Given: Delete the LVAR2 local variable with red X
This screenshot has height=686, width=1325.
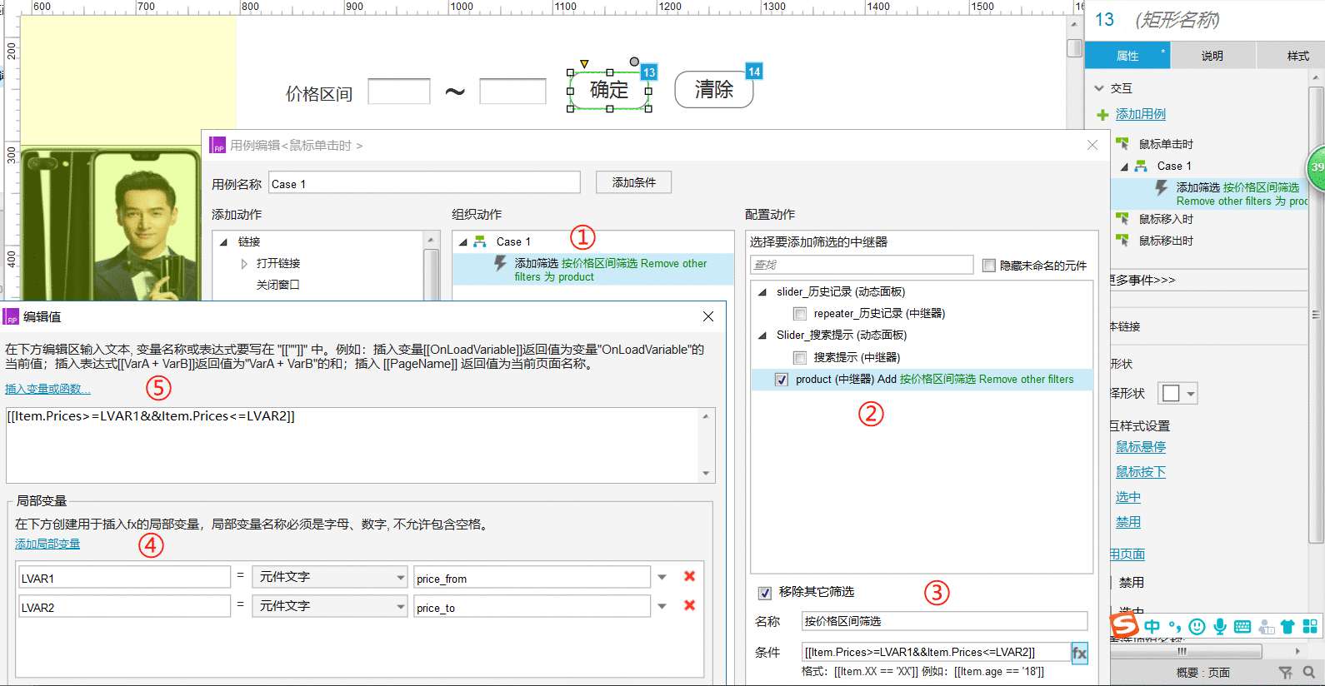Looking at the screenshot, I should pyautogui.click(x=689, y=605).
